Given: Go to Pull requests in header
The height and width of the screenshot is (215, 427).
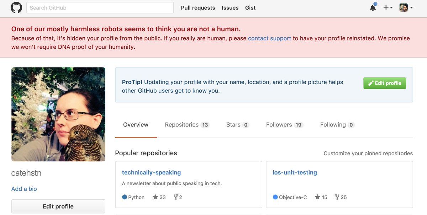Looking at the screenshot, I should [198, 8].
